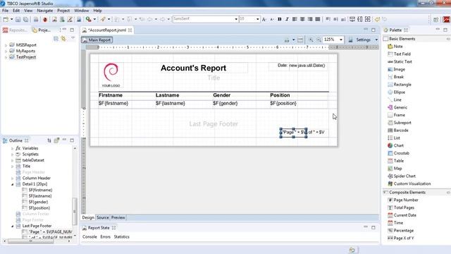The image size is (451, 254).
Task: Select $F{gender} in Outline tree
Action: pyautogui.click(x=38, y=202)
